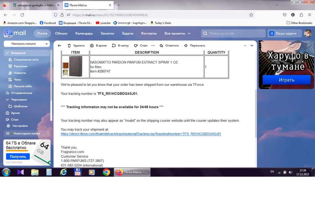315x220 pixels.
Task: Open the perfume product thumbnail image
Action: coord(75,66)
